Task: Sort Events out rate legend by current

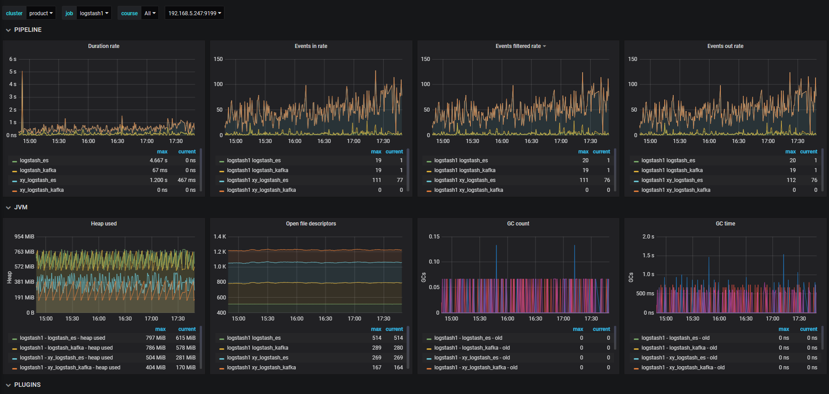Action: [x=808, y=152]
